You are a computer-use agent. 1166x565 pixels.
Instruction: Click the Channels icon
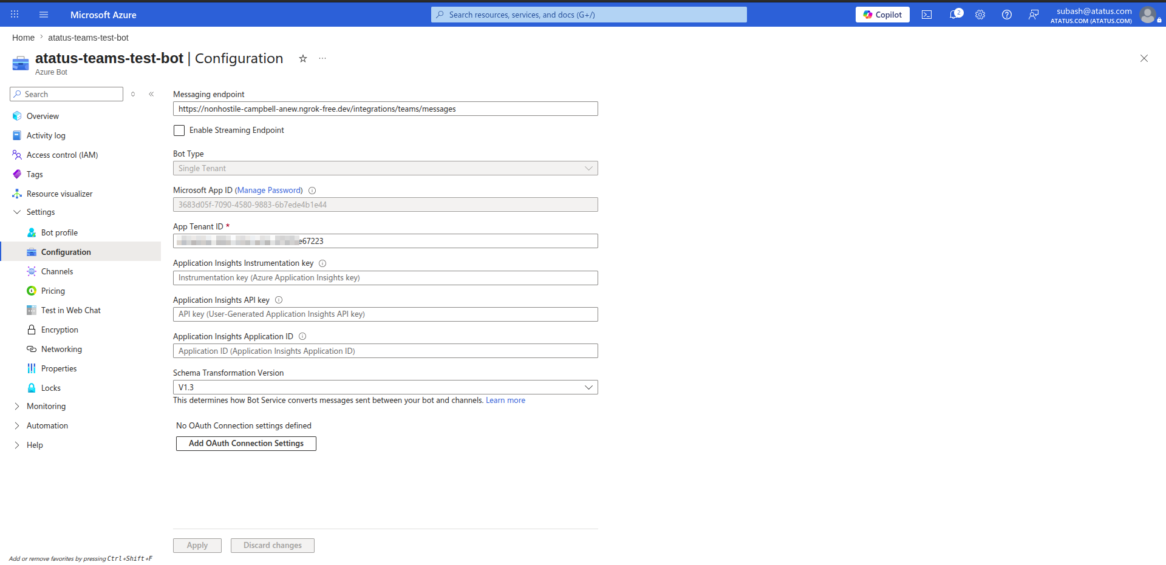pyautogui.click(x=32, y=271)
